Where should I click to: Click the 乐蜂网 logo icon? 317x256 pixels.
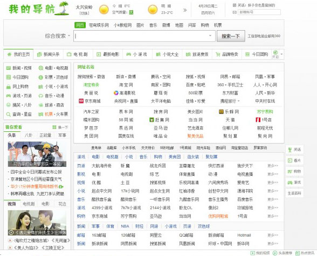[x=221, y=111]
